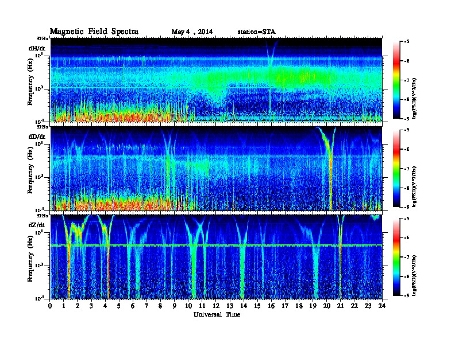The image size is (455, 351).
Task: Select the "Universal Time" axis title
Action: 217,314
